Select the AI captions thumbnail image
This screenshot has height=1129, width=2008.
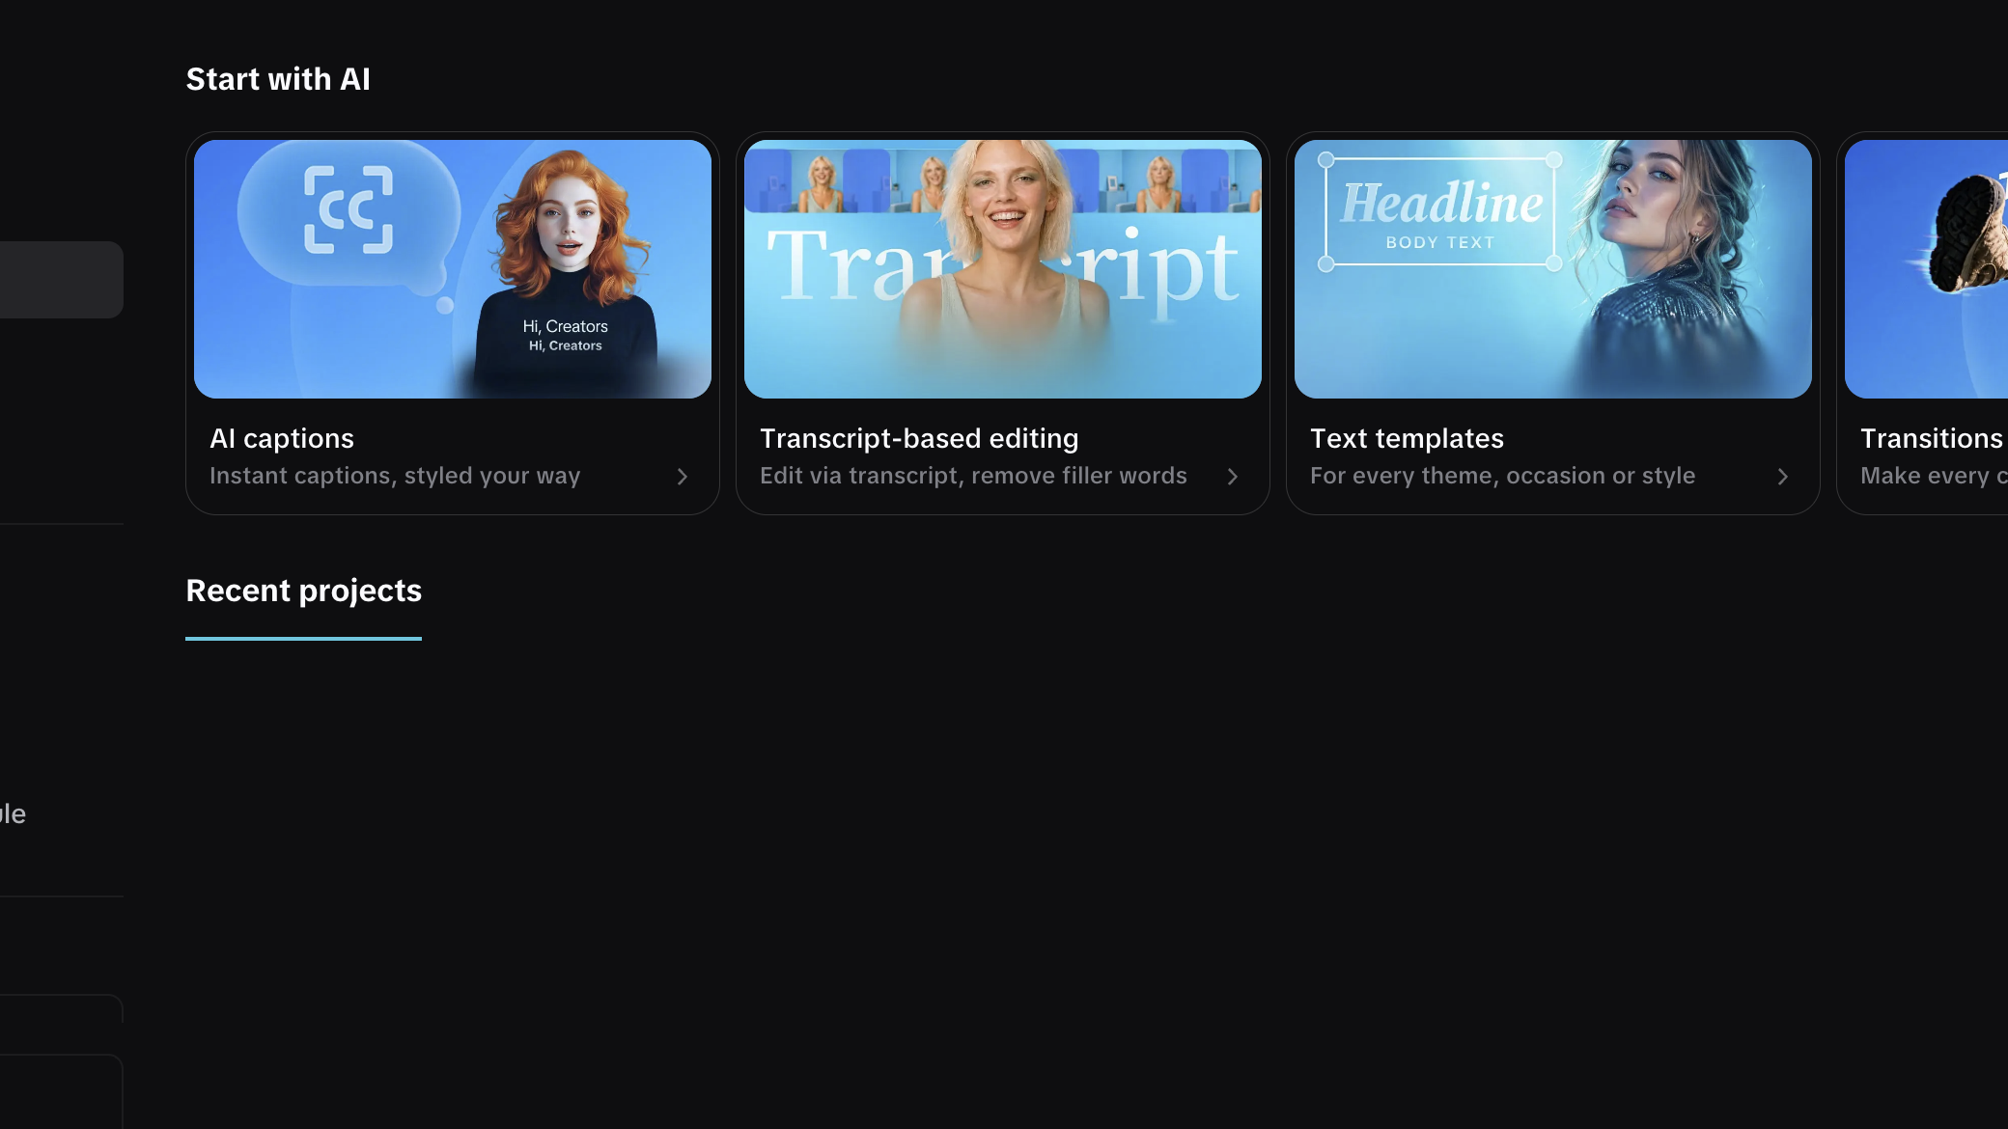[x=453, y=269]
